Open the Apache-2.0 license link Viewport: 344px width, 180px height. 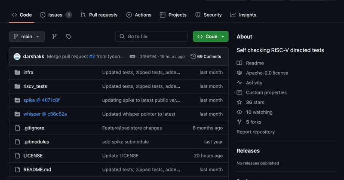click(x=267, y=73)
